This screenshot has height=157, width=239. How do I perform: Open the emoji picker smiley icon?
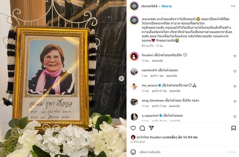click(133, 152)
